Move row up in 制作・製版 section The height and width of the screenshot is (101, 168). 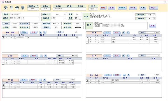pos(41,32)
